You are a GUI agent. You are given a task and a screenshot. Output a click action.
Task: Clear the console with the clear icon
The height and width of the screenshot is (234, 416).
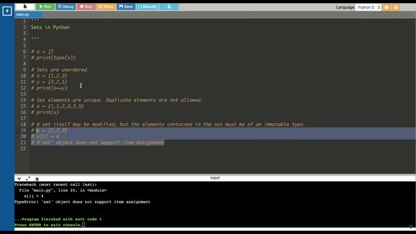coord(36,179)
